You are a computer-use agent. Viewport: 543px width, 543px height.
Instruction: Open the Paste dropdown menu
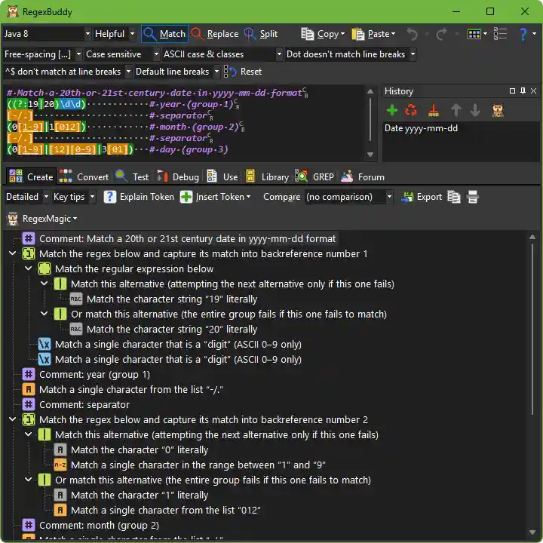point(373,34)
